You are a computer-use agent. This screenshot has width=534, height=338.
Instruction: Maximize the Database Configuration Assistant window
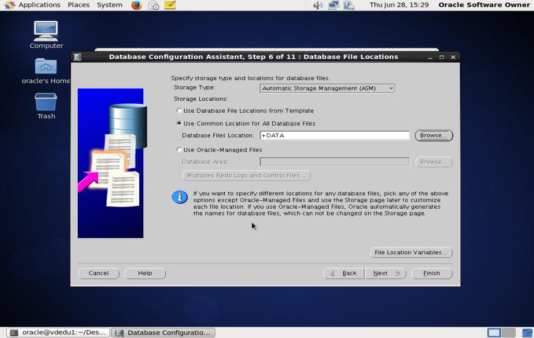[x=442, y=57]
